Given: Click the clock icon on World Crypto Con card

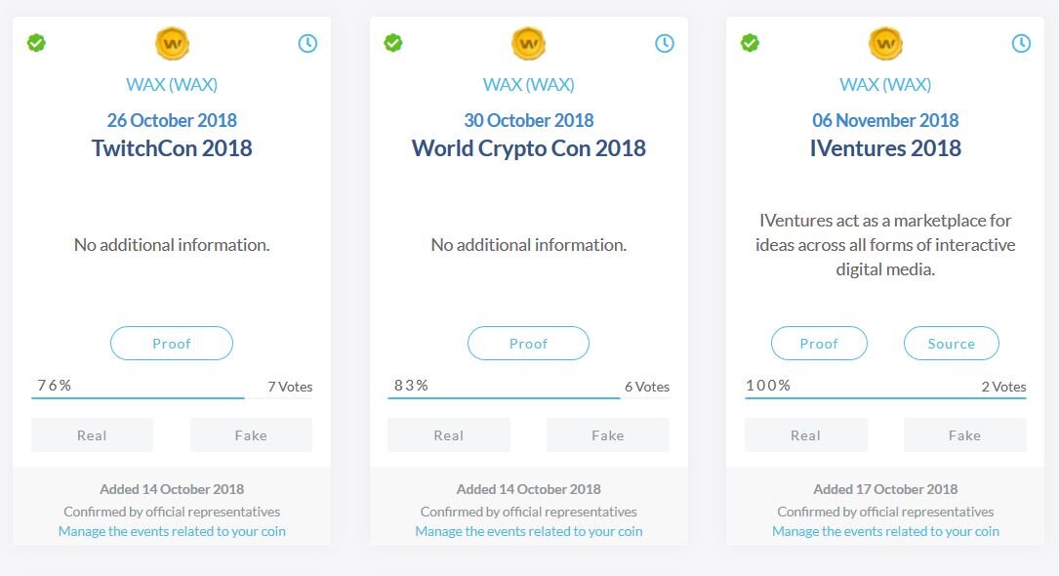Looking at the screenshot, I should pyautogui.click(x=665, y=43).
